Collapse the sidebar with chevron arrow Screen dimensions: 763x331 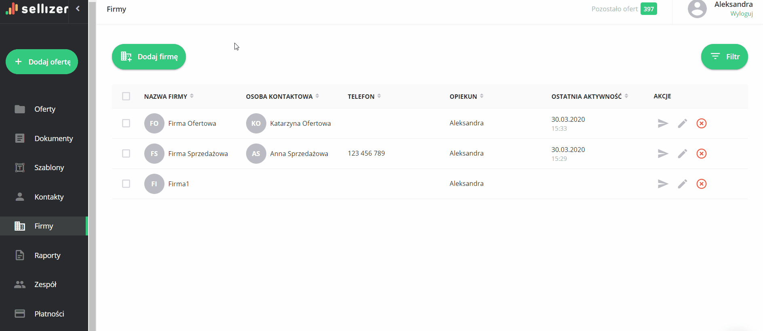pos(78,8)
